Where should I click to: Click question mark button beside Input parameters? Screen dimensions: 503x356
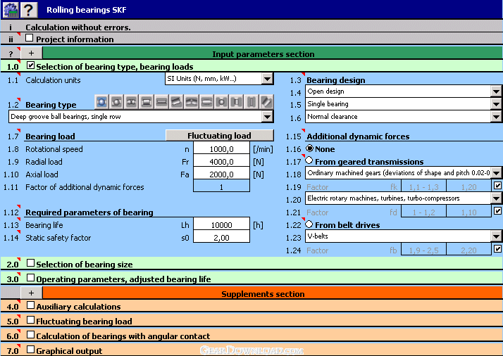coord(11,53)
